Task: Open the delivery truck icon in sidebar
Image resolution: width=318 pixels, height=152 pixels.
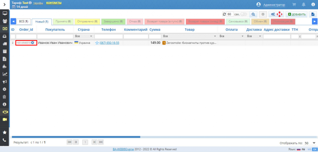Action: pos(5,44)
